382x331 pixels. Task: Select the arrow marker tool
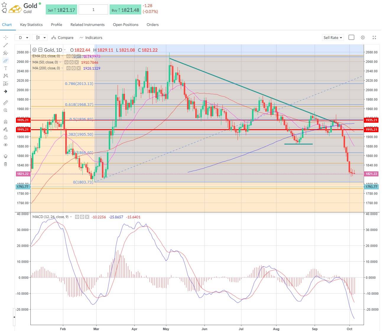(x=5, y=91)
